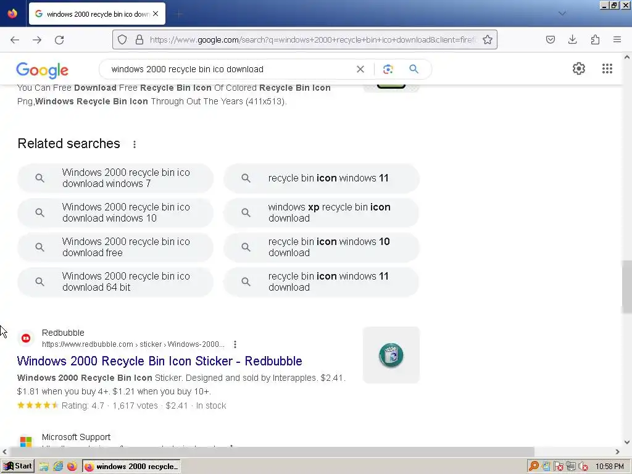
Task: Click the Redbubble result URL breadcrumb
Action: tap(133, 344)
